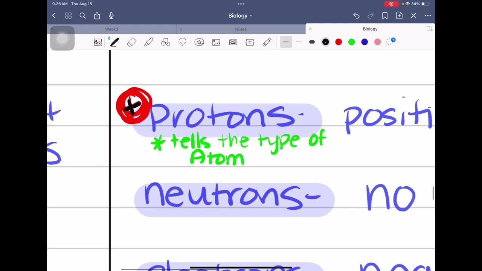
Task: Pick the green pen color
Action: [351, 42]
